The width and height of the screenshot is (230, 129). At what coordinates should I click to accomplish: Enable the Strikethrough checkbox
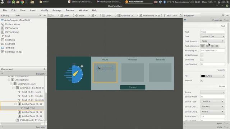pos(202,55)
